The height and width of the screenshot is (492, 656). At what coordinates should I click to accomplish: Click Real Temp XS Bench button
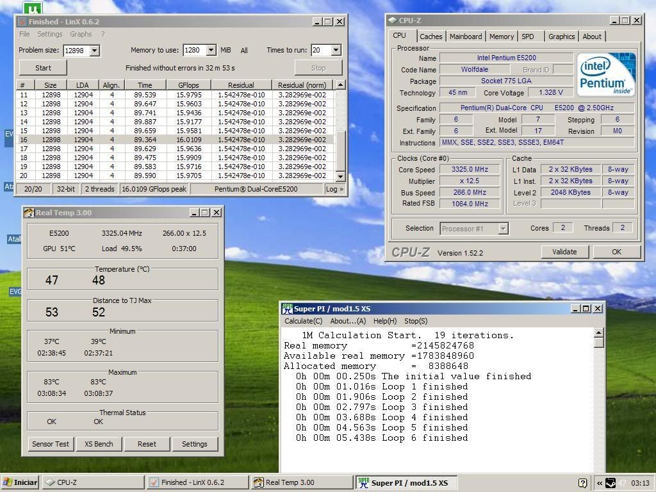click(x=99, y=444)
